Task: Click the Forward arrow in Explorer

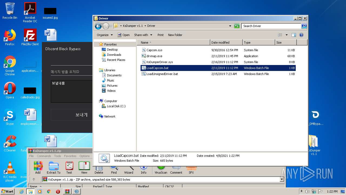Action: [106, 26]
